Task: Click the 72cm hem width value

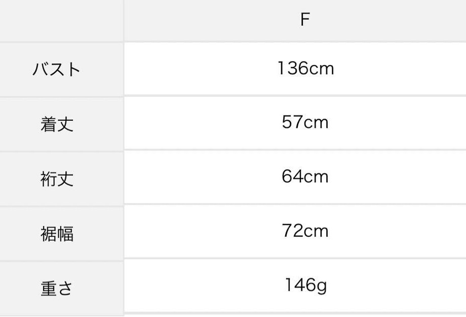Action: (305, 231)
